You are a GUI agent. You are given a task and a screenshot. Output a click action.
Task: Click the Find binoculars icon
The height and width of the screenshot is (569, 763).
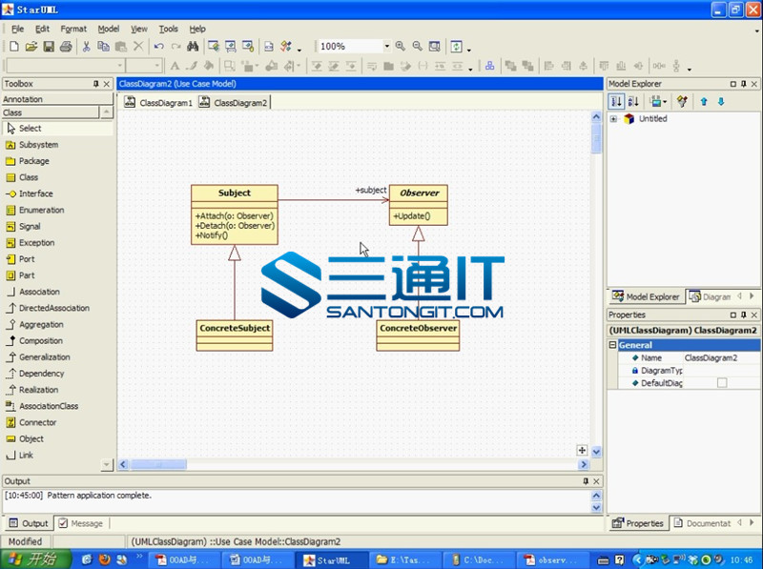[192, 47]
